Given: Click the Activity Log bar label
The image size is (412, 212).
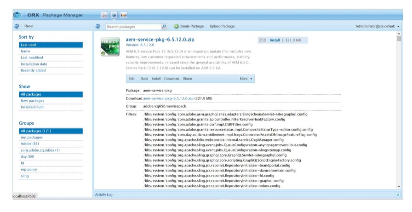Looking at the screenshot, I should point(104,195).
